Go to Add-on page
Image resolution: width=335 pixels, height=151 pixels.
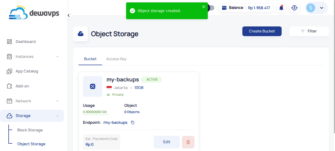point(22,86)
